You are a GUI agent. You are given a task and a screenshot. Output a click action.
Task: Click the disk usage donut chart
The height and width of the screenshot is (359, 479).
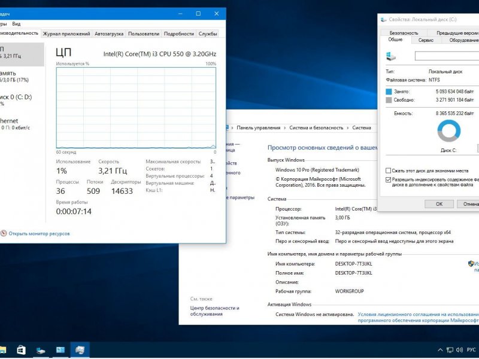[x=448, y=130]
